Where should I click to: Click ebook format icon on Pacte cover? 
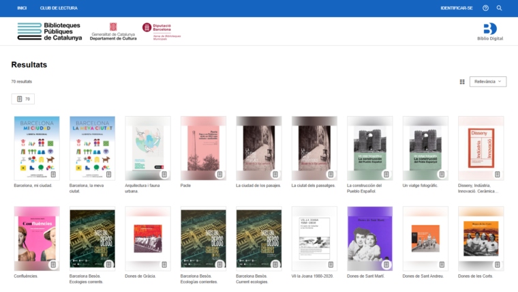click(220, 175)
